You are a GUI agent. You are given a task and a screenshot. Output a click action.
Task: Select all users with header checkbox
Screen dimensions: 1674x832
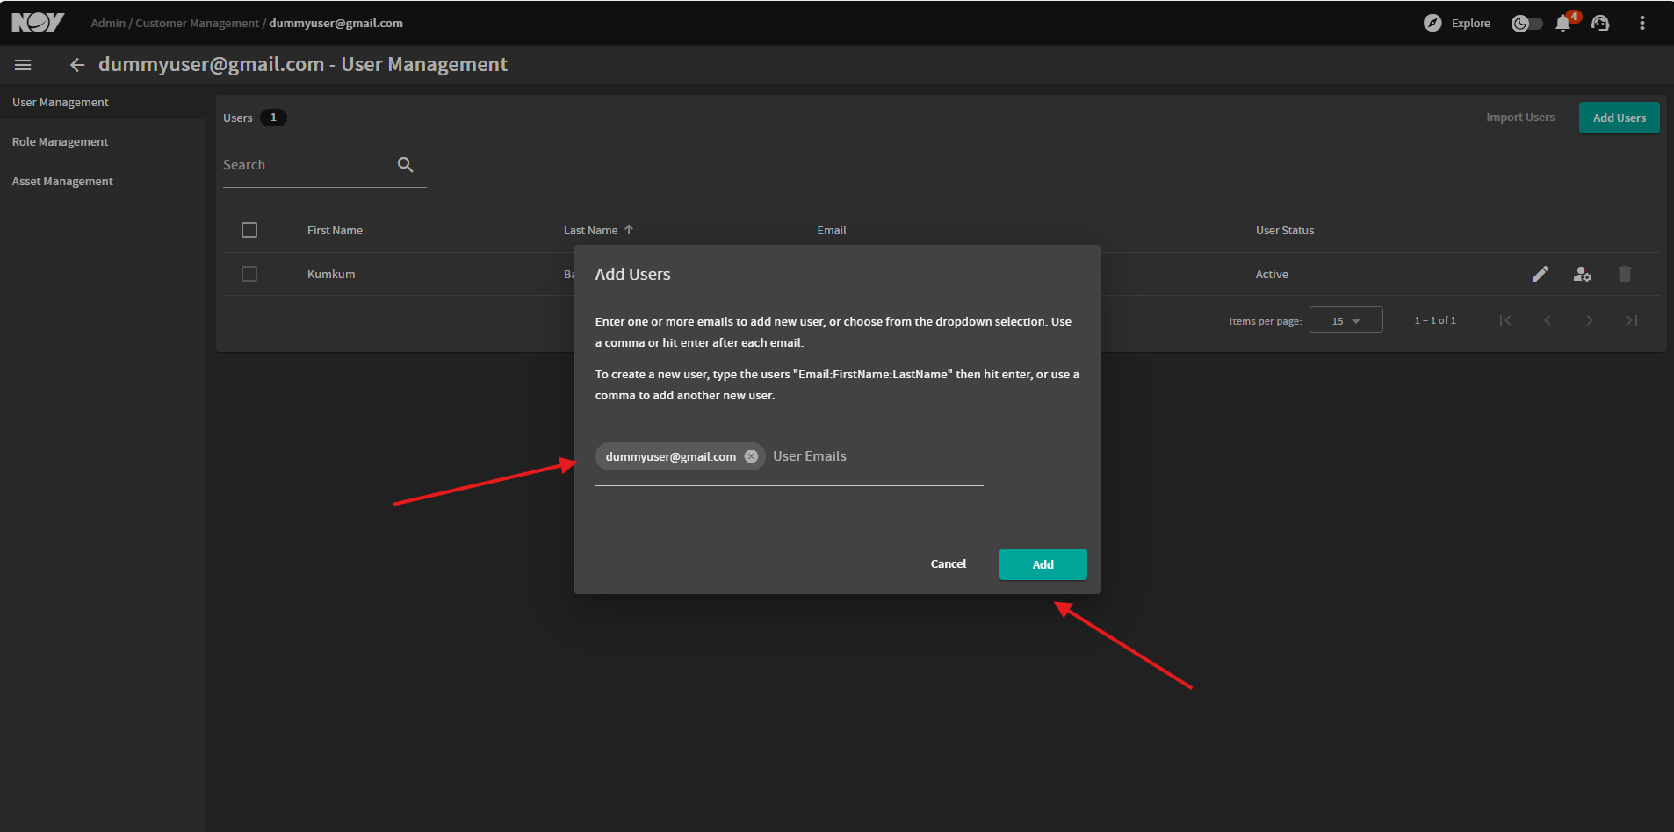click(x=249, y=230)
